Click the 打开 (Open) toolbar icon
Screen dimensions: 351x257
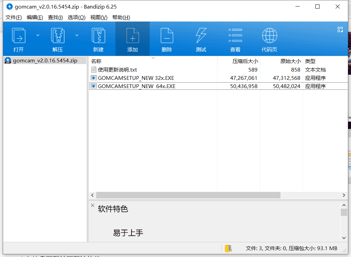pyautogui.click(x=18, y=35)
